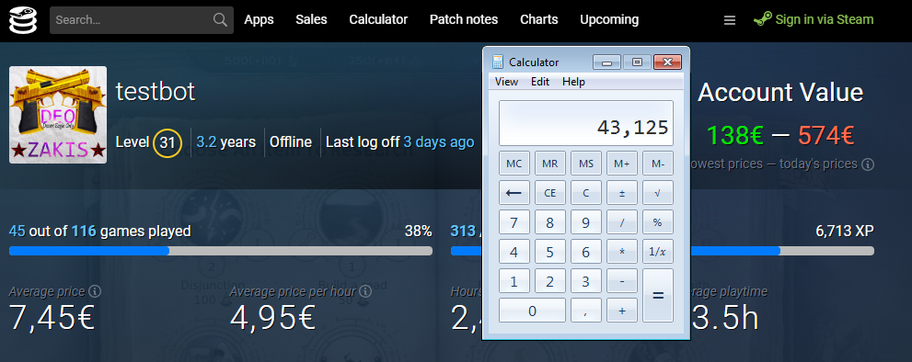Click the calculator backspace arrow button
912x362 pixels.
(514, 193)
